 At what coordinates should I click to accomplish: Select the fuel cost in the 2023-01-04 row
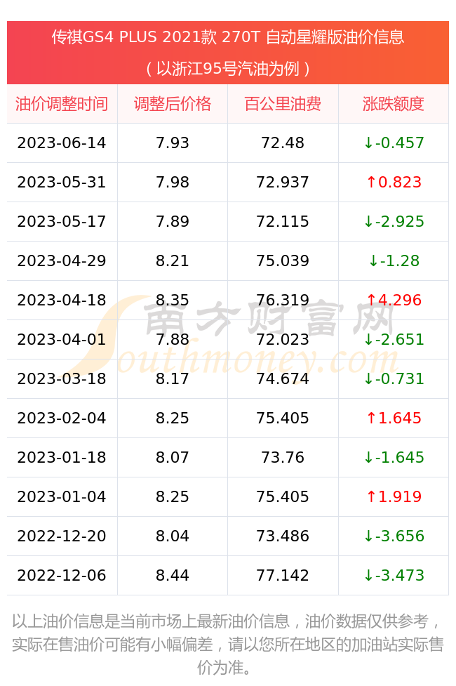coord(283,497)
